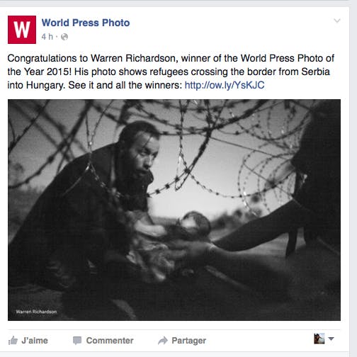Open the refugee photo in viewer
Screen dimensions: 357x357
pos(174,210)
